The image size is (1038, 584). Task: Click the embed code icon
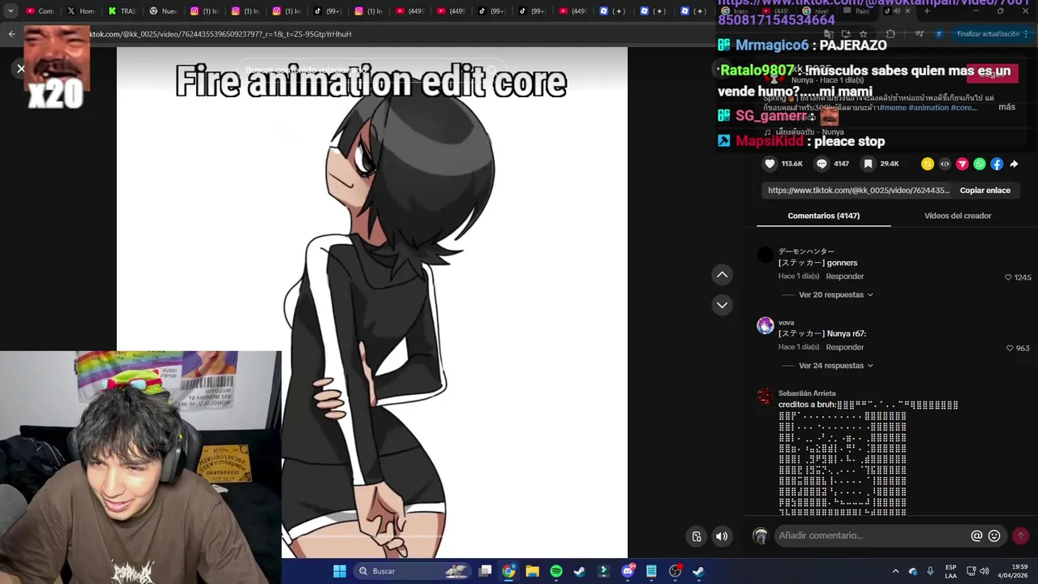click(945, 164)
